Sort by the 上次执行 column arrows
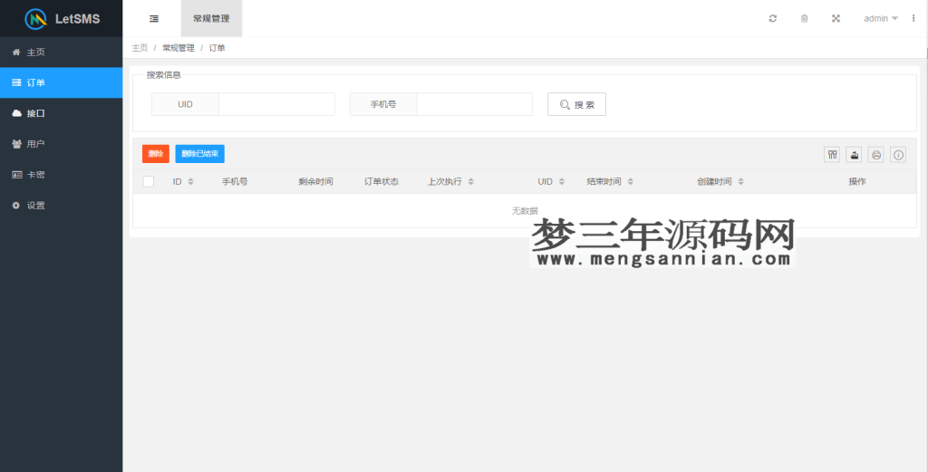928x472 pixels. [471, 181]
